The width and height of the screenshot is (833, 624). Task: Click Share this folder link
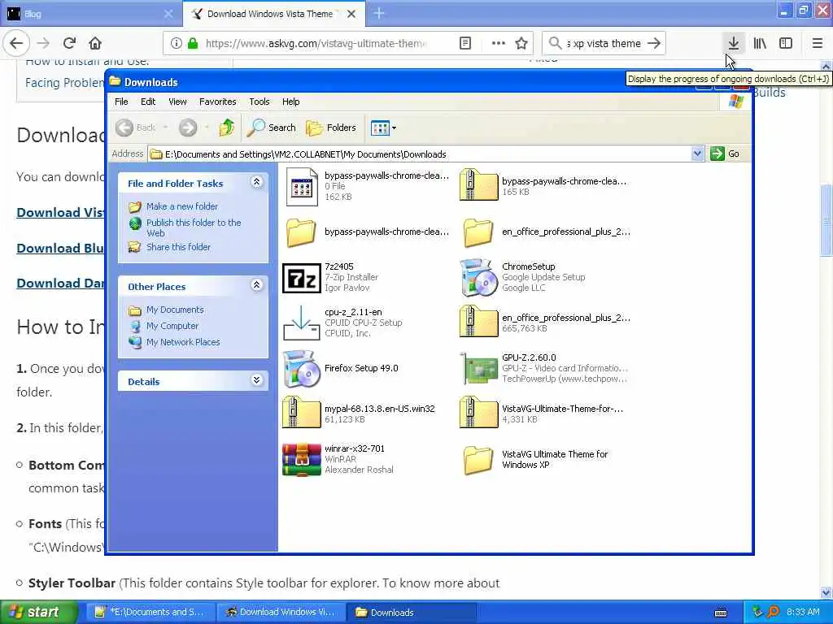178,247
